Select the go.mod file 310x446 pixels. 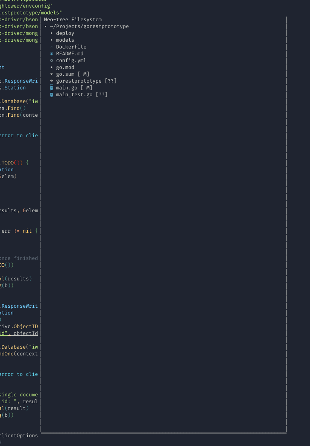click(x=65, y=67)
